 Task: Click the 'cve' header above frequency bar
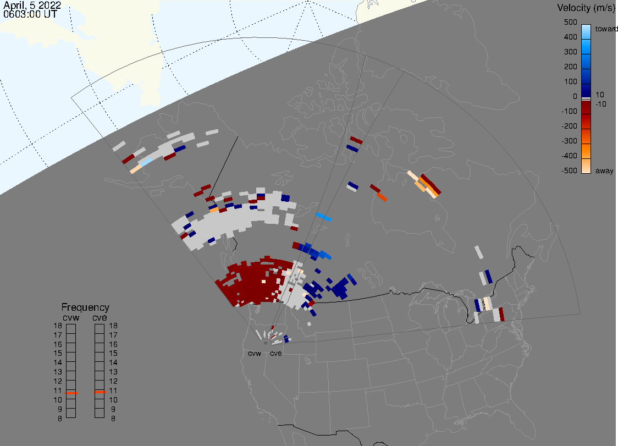(100, 318)
